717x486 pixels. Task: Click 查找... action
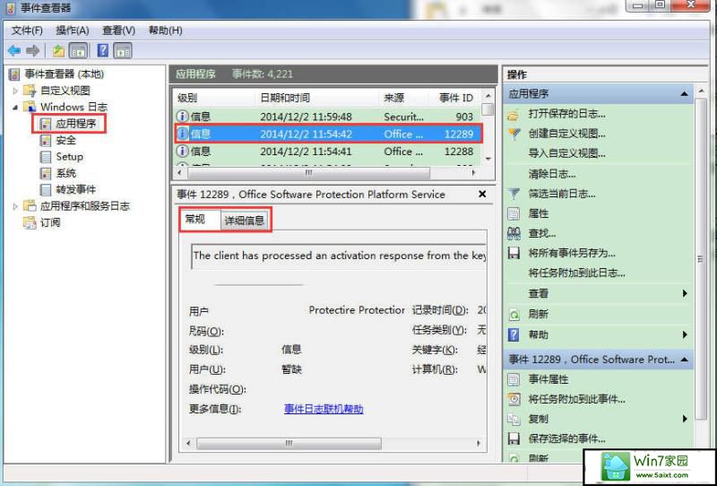pos(542,233)
